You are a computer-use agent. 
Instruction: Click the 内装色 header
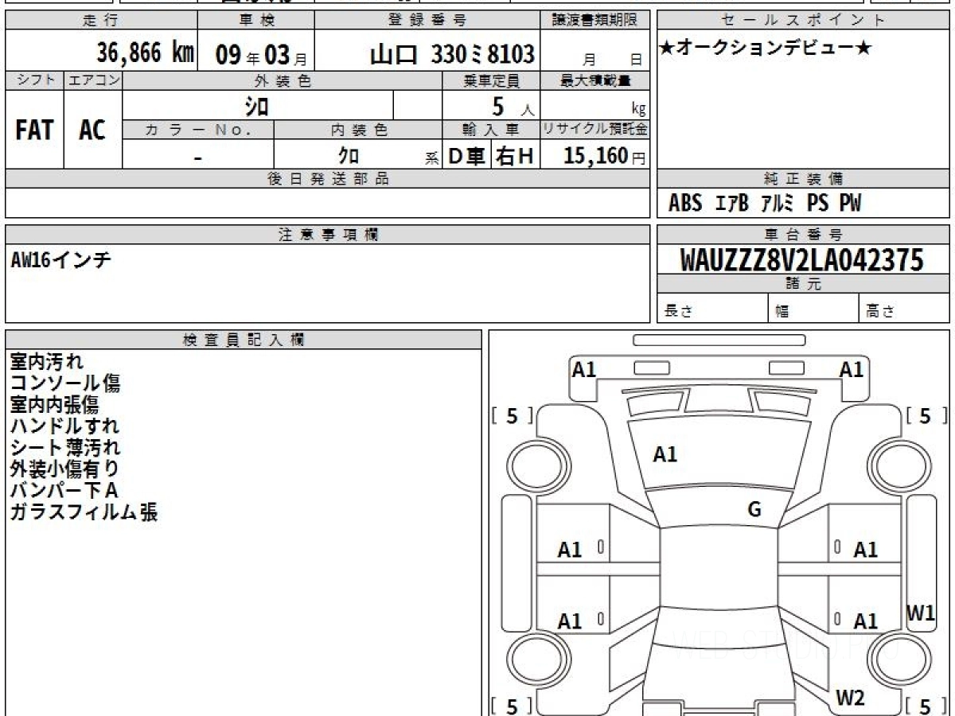[x=358, y=130]
